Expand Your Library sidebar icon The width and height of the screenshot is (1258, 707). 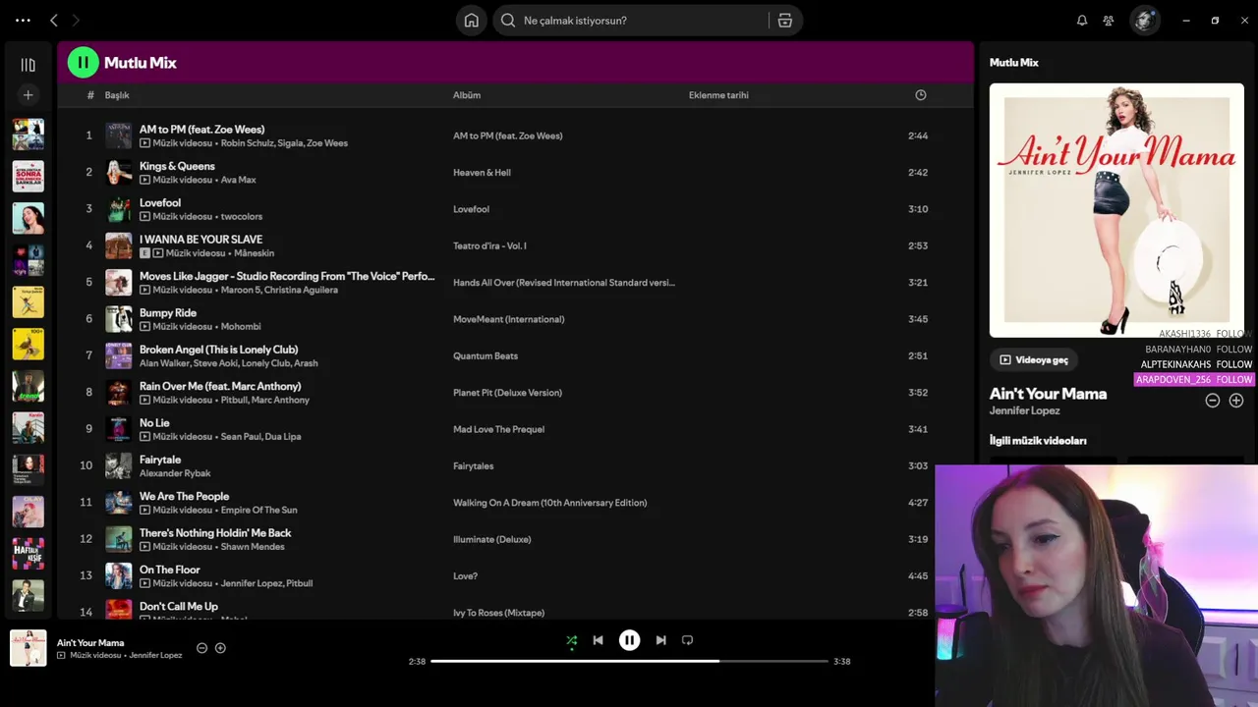coord(28,65)
